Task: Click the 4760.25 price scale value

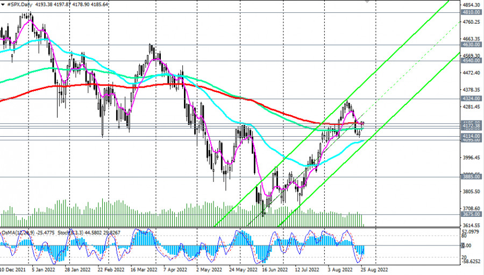Action: point(472,22)
